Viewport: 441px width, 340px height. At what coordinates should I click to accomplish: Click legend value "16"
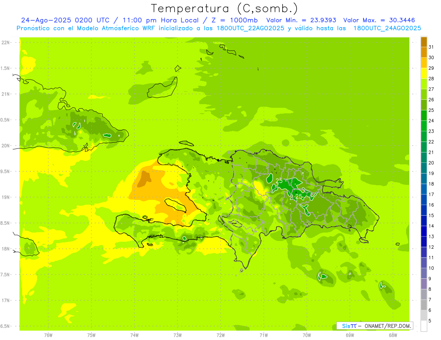[x=431, y=205]
